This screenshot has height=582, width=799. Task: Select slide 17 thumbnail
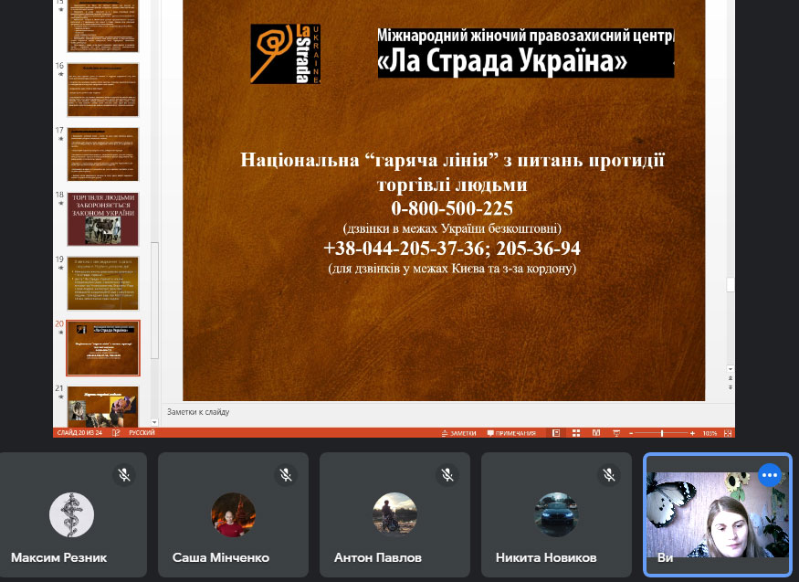[x=103, y=153]
